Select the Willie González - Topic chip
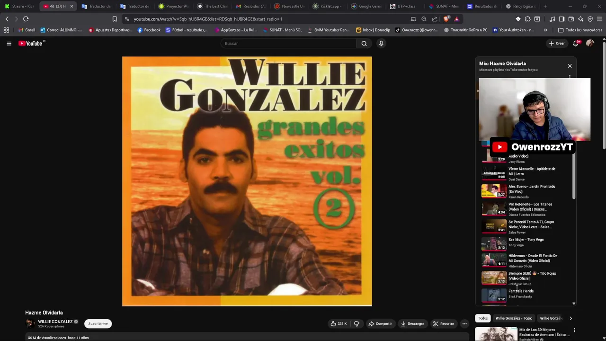606x341 pixels. (514, 318)
